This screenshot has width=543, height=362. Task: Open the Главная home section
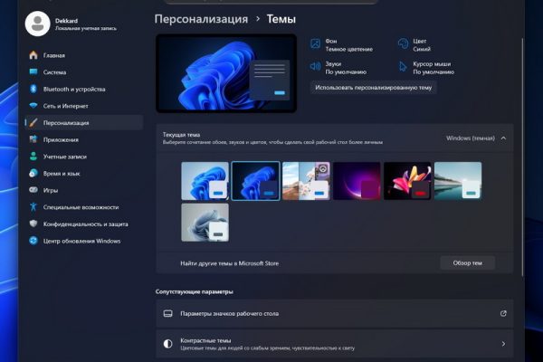coord(53,55)
